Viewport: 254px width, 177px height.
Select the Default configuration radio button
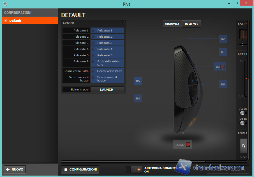(x=6, y=21)
